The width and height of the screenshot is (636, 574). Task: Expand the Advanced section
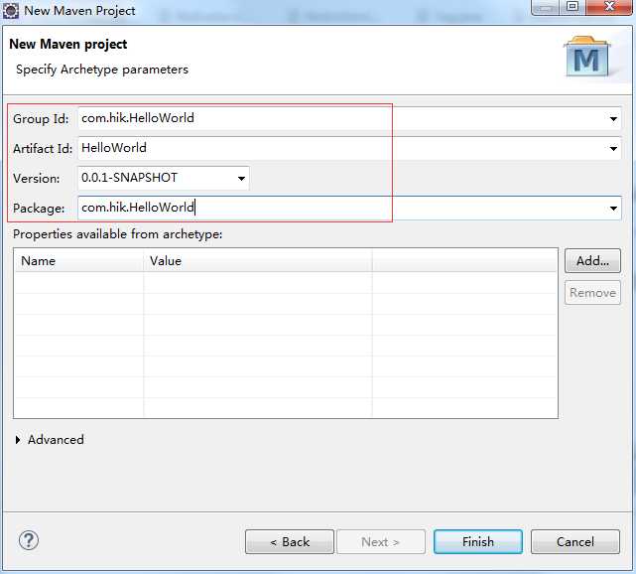coord(18,440)
